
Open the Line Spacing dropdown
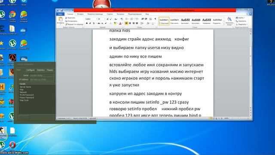click(142, 23)
